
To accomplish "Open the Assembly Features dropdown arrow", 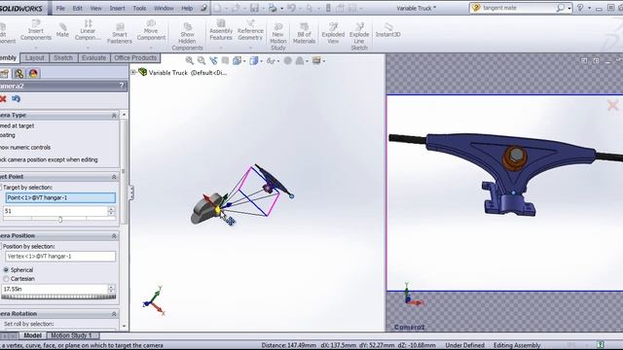I will (221, 48).
